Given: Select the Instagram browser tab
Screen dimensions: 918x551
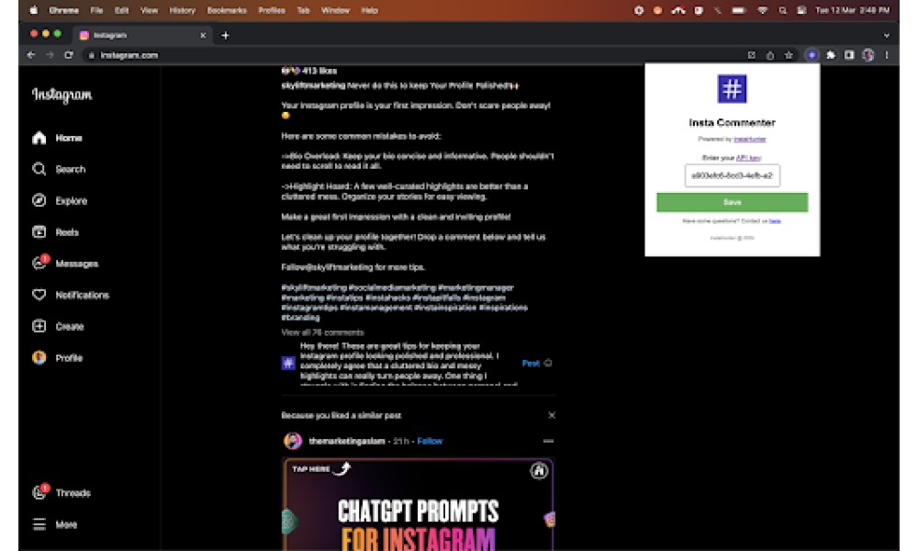Looking at the screenshot, I should click(143, 35).
